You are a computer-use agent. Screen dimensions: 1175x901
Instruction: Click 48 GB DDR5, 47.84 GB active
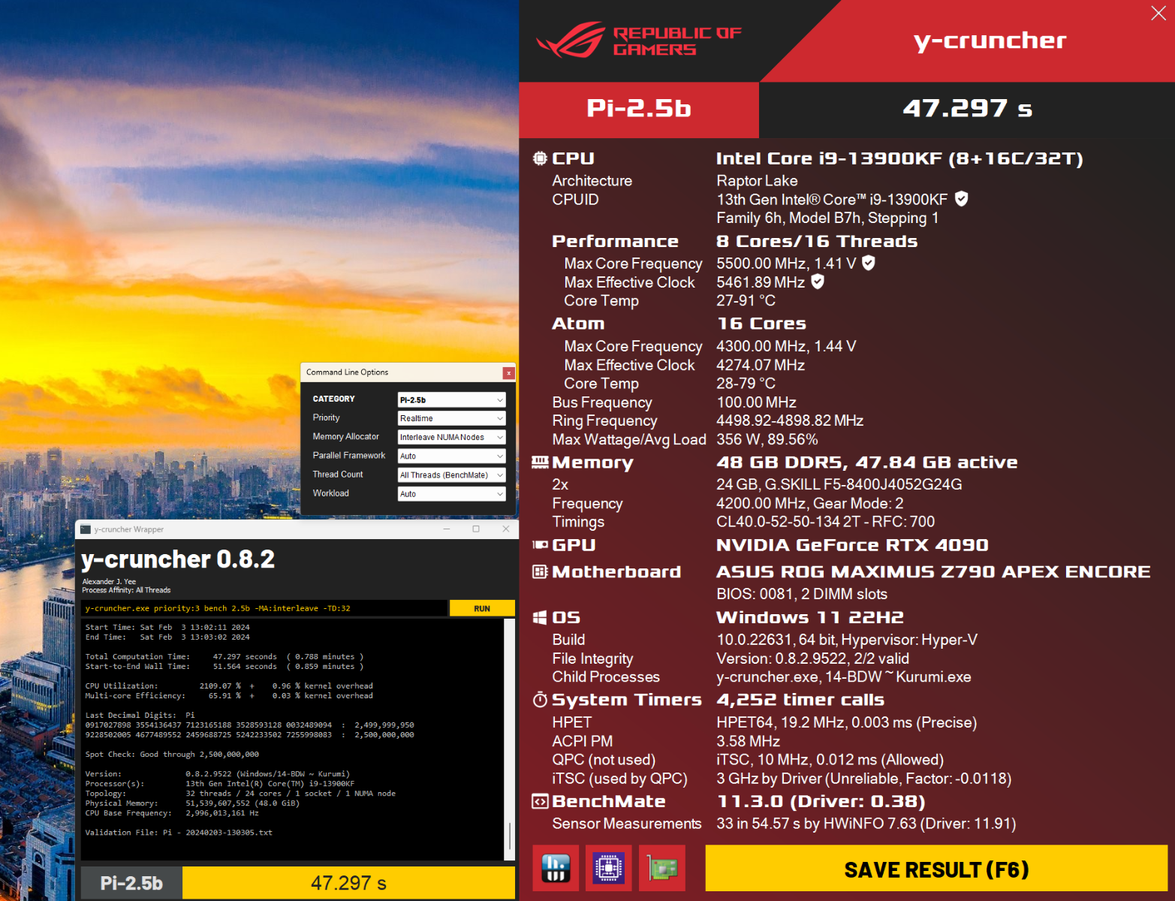click(867, 463)
